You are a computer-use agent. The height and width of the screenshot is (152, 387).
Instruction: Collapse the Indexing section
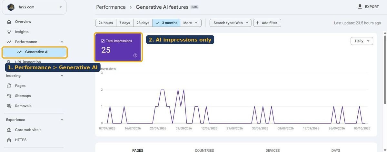62,76
